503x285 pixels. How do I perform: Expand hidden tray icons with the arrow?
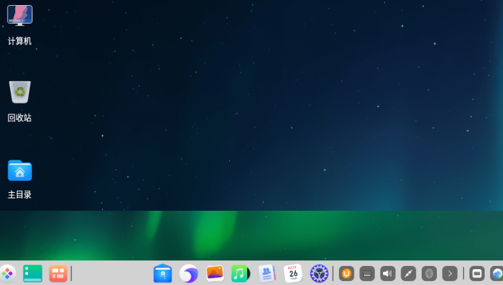point(450,274)
